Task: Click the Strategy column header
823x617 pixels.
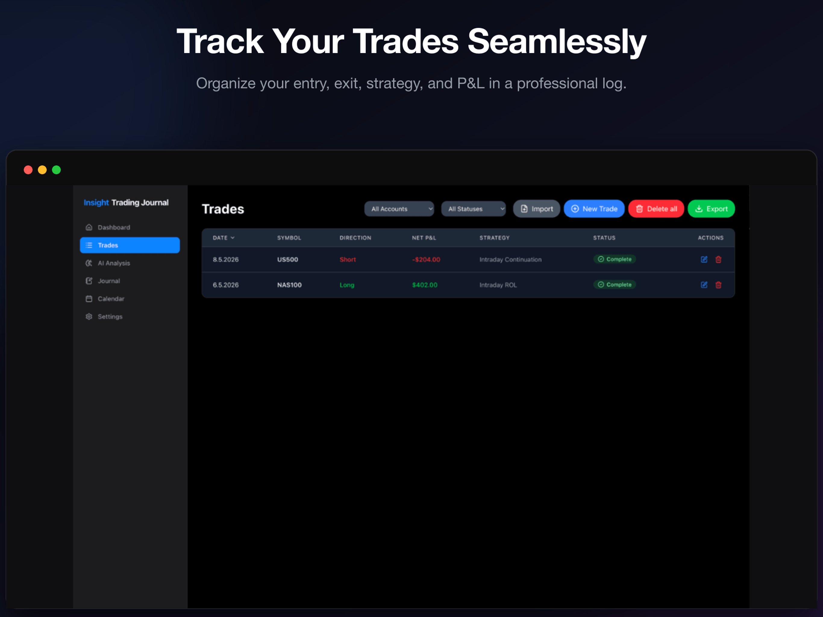Action: 494,238
